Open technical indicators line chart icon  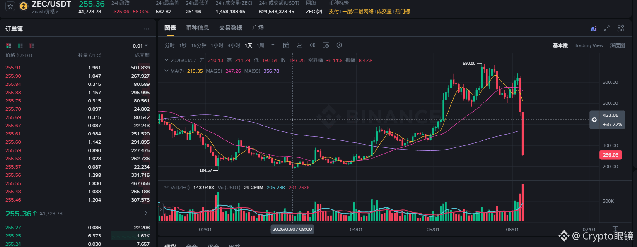click(x=299, y=45)
